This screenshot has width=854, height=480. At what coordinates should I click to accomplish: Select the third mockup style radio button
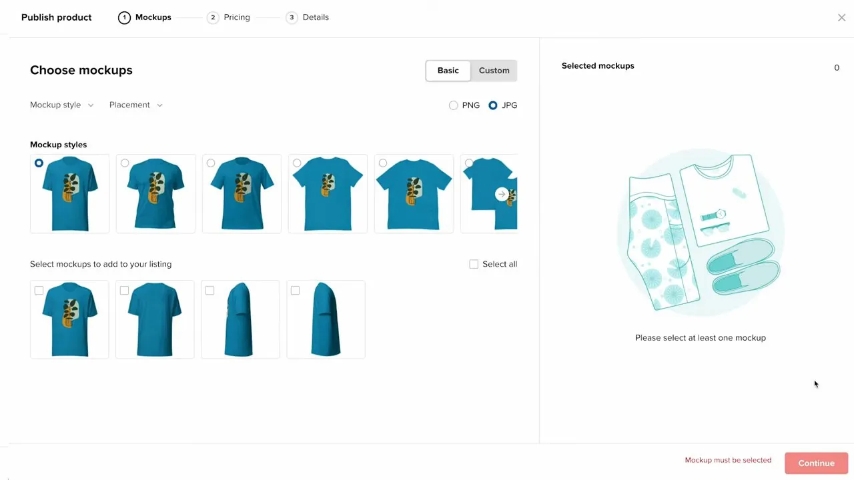click(211, 163)
